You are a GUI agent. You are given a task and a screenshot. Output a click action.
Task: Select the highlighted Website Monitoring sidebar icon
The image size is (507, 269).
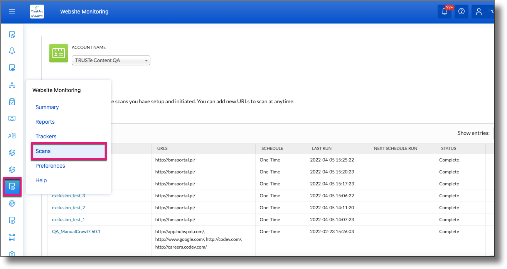(x=12, y=187)
